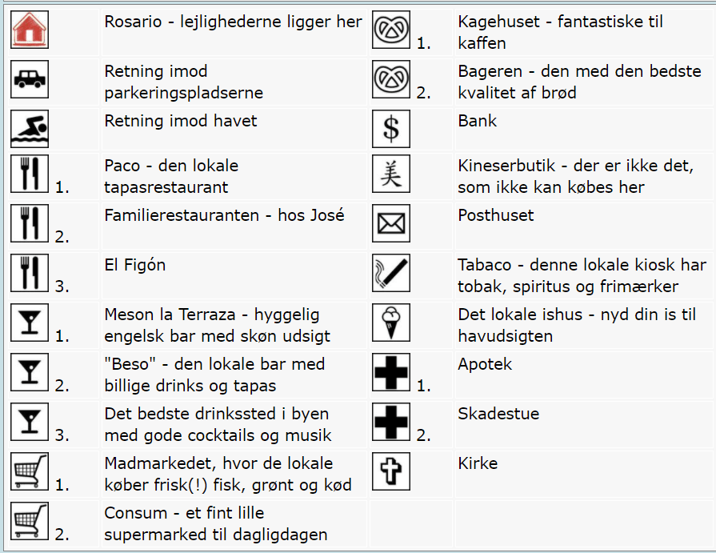Select fork and knife icon for Paco

[30, 174]
